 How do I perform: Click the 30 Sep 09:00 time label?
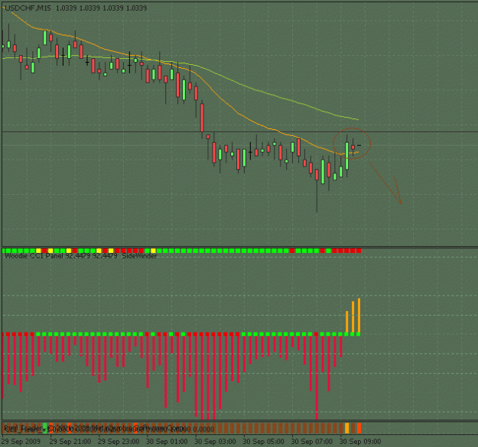[x=360, y=442]
